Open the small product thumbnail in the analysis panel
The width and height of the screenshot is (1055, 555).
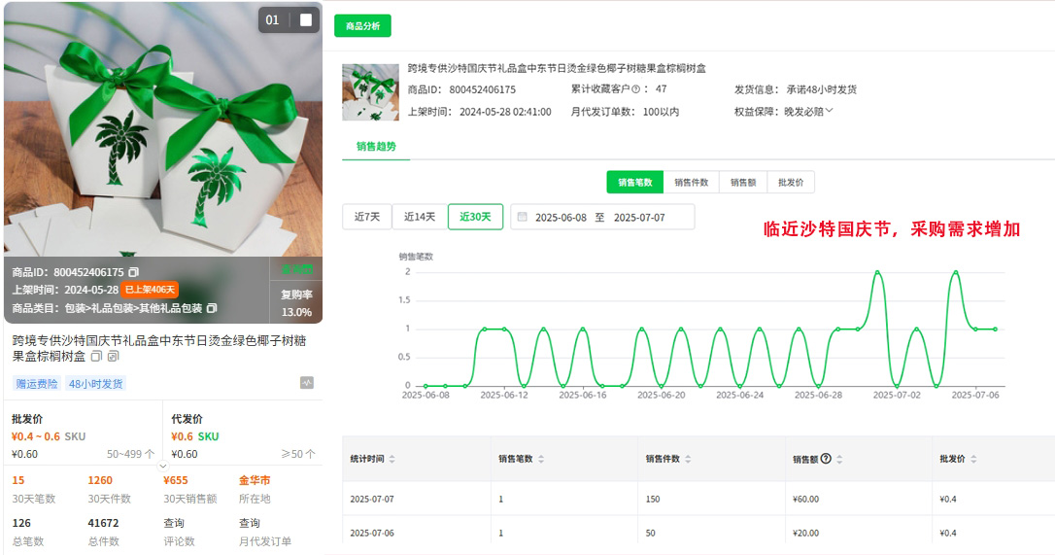click(x=370, y=92)
